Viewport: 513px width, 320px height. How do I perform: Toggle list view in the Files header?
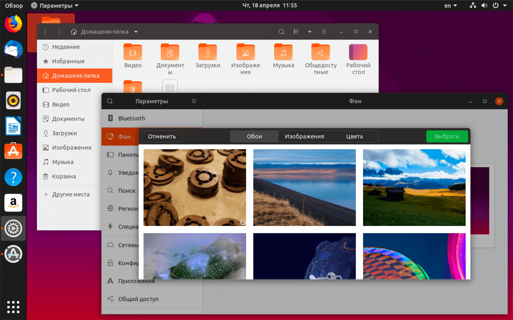coord(297,32)
